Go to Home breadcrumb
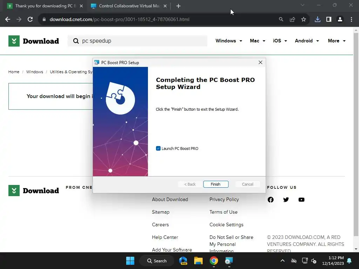 pos(14,72)
